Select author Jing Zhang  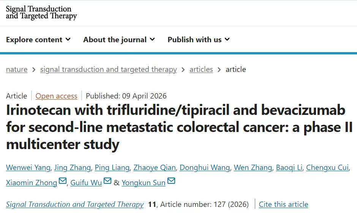[73, 167]
